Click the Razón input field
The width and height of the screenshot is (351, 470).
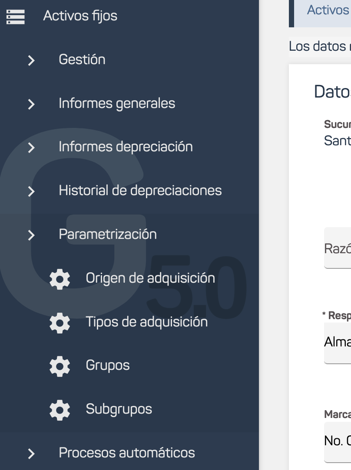pyautogui.click(x=338, y=249)
